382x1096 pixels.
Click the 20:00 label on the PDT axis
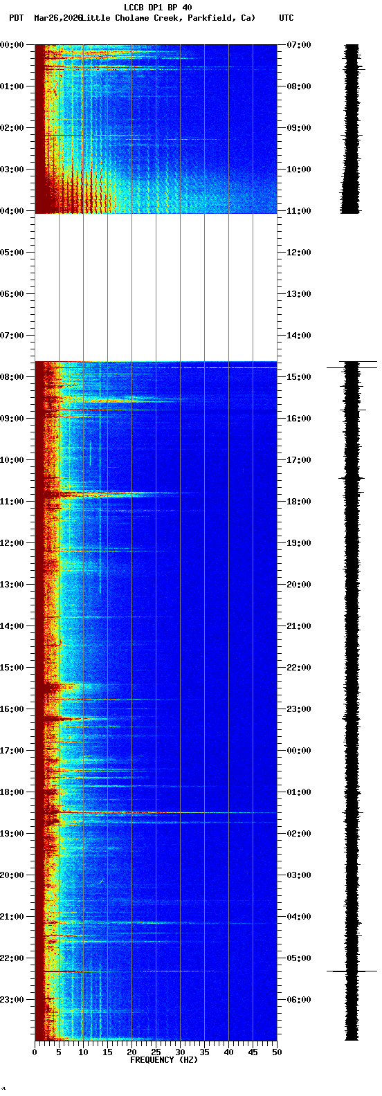(x=12, y=875)
